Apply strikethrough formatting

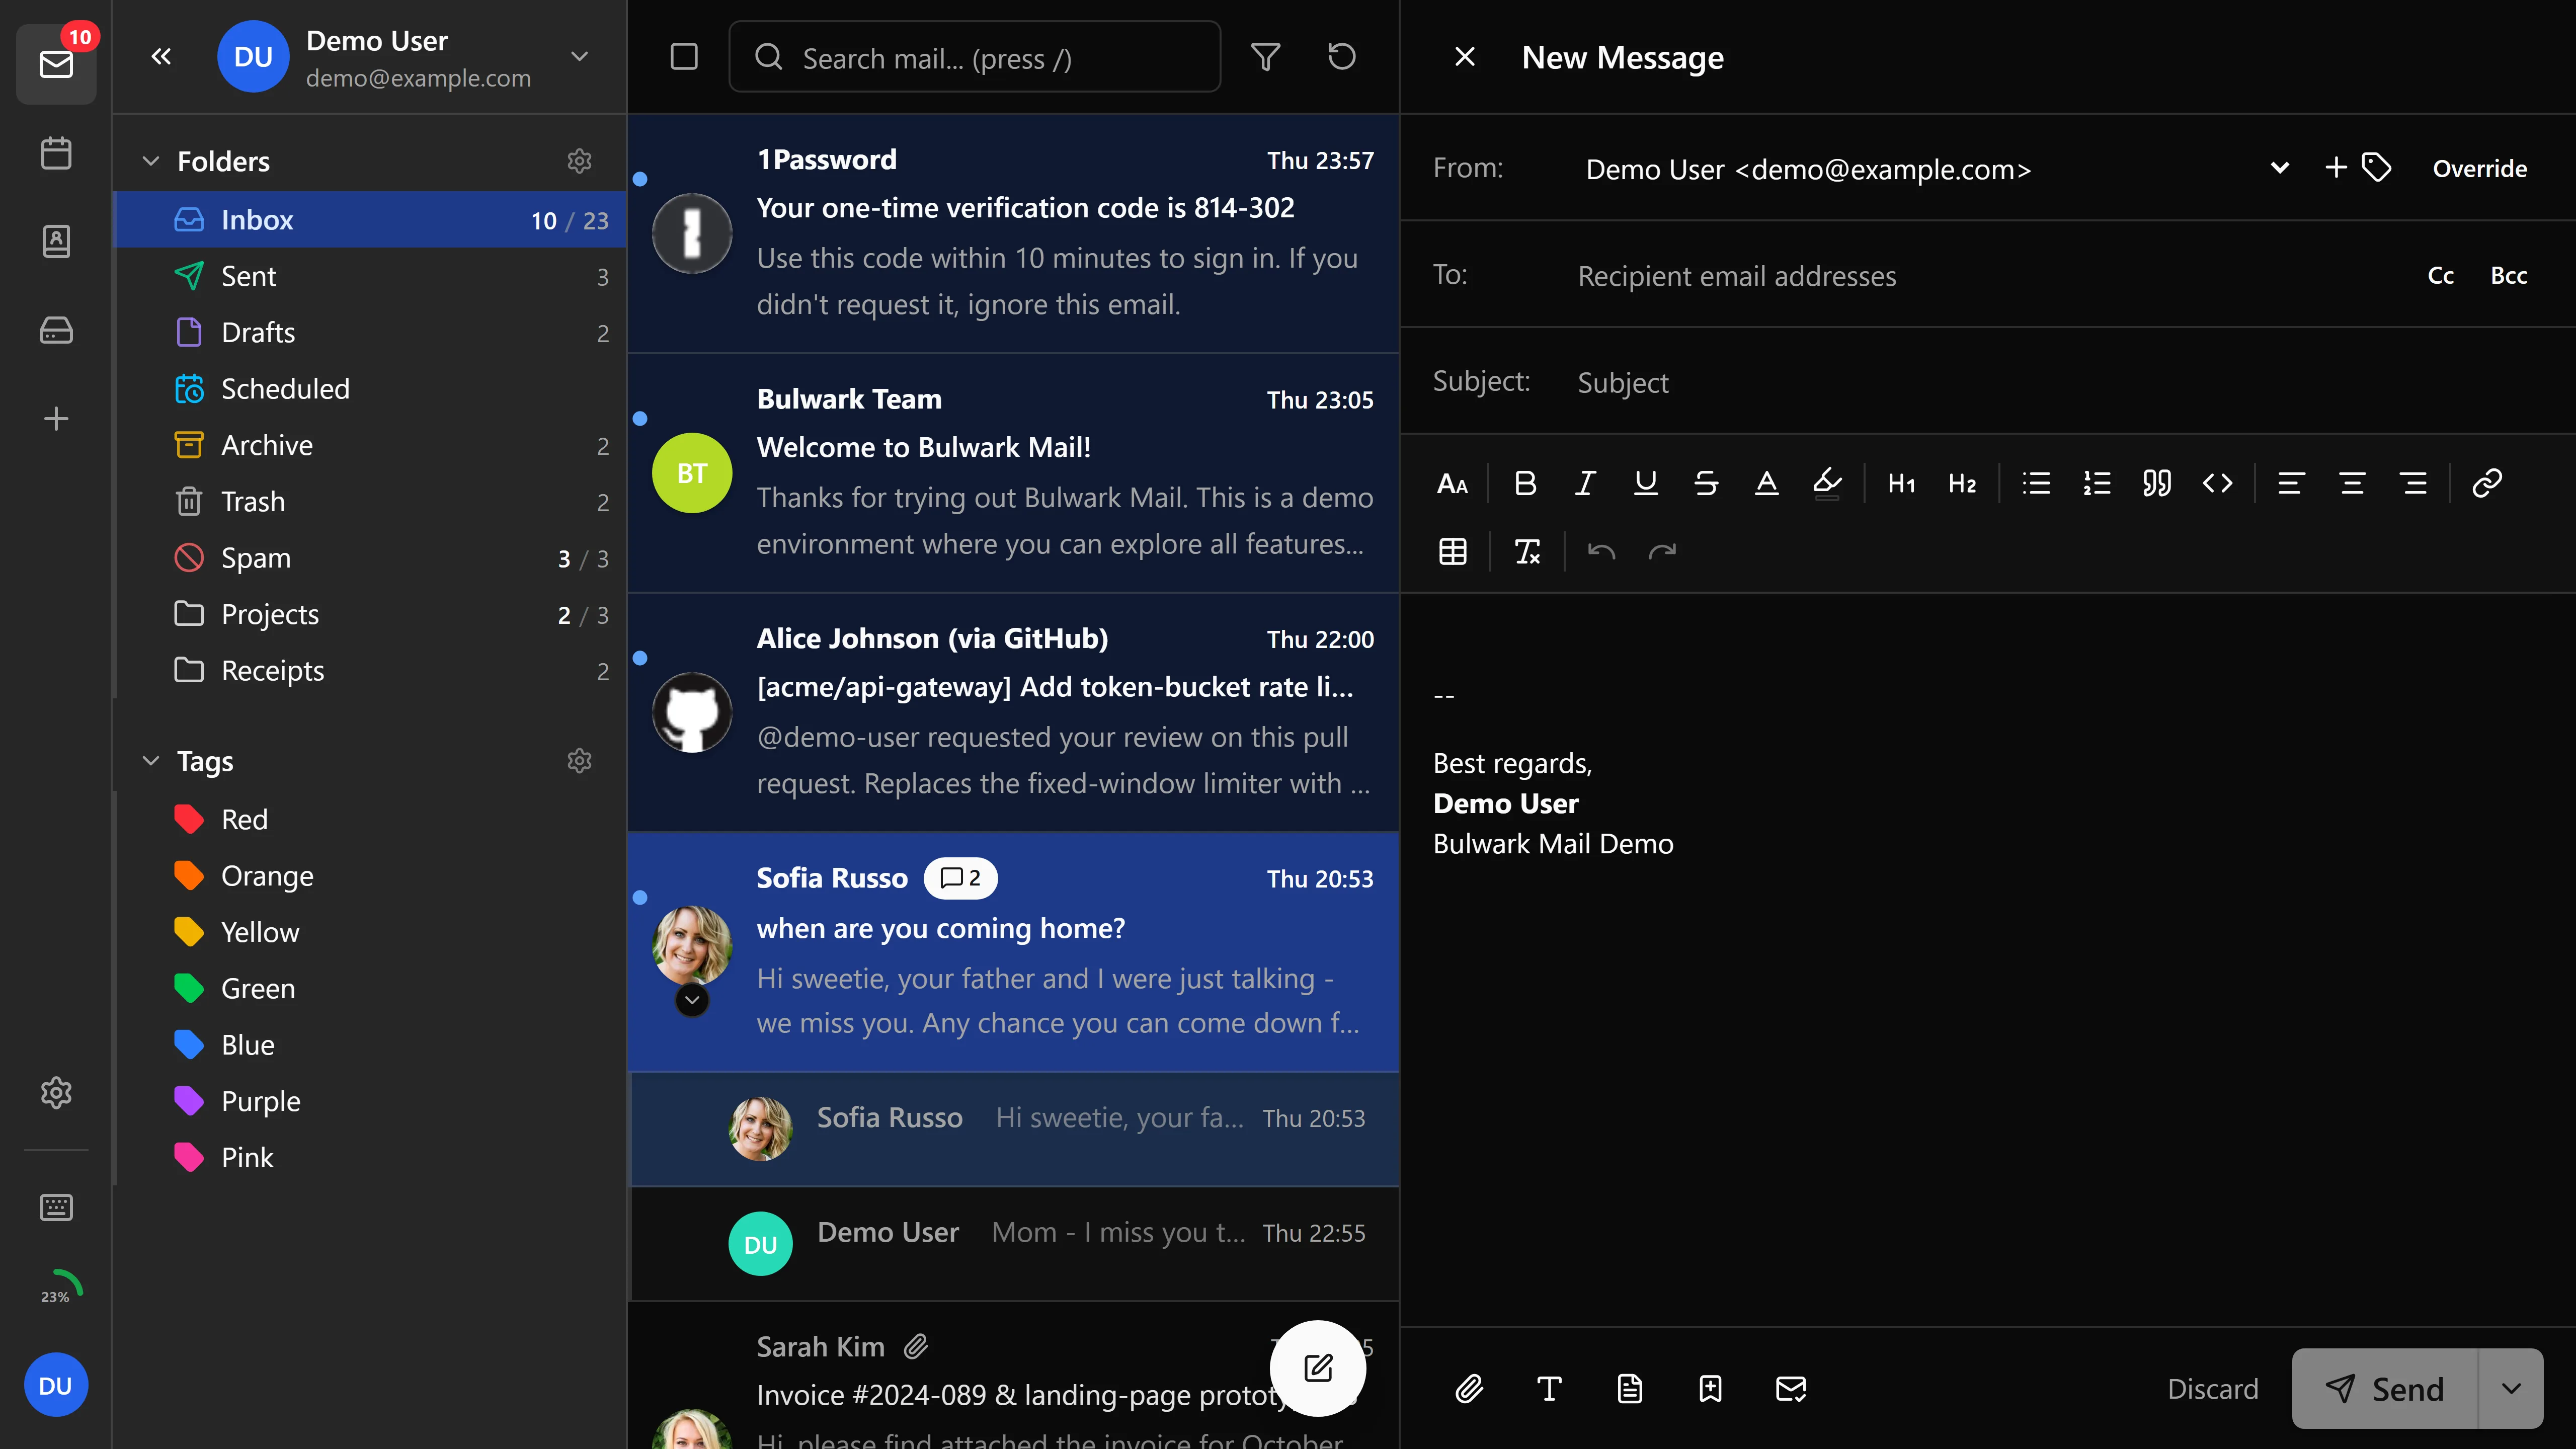(1706, 484)
